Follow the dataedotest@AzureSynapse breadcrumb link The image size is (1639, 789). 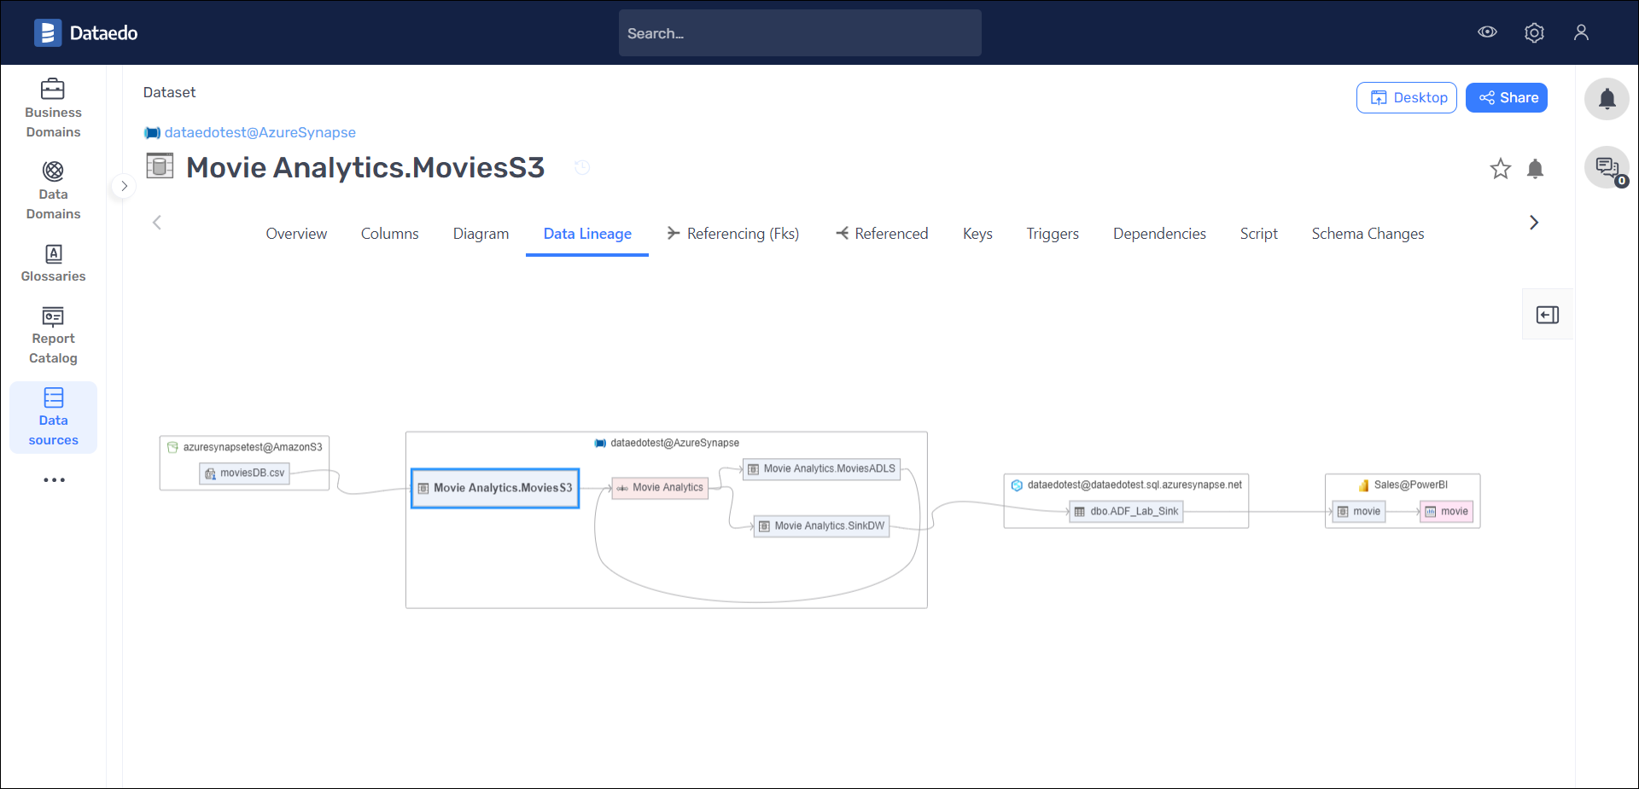(260, 132)
